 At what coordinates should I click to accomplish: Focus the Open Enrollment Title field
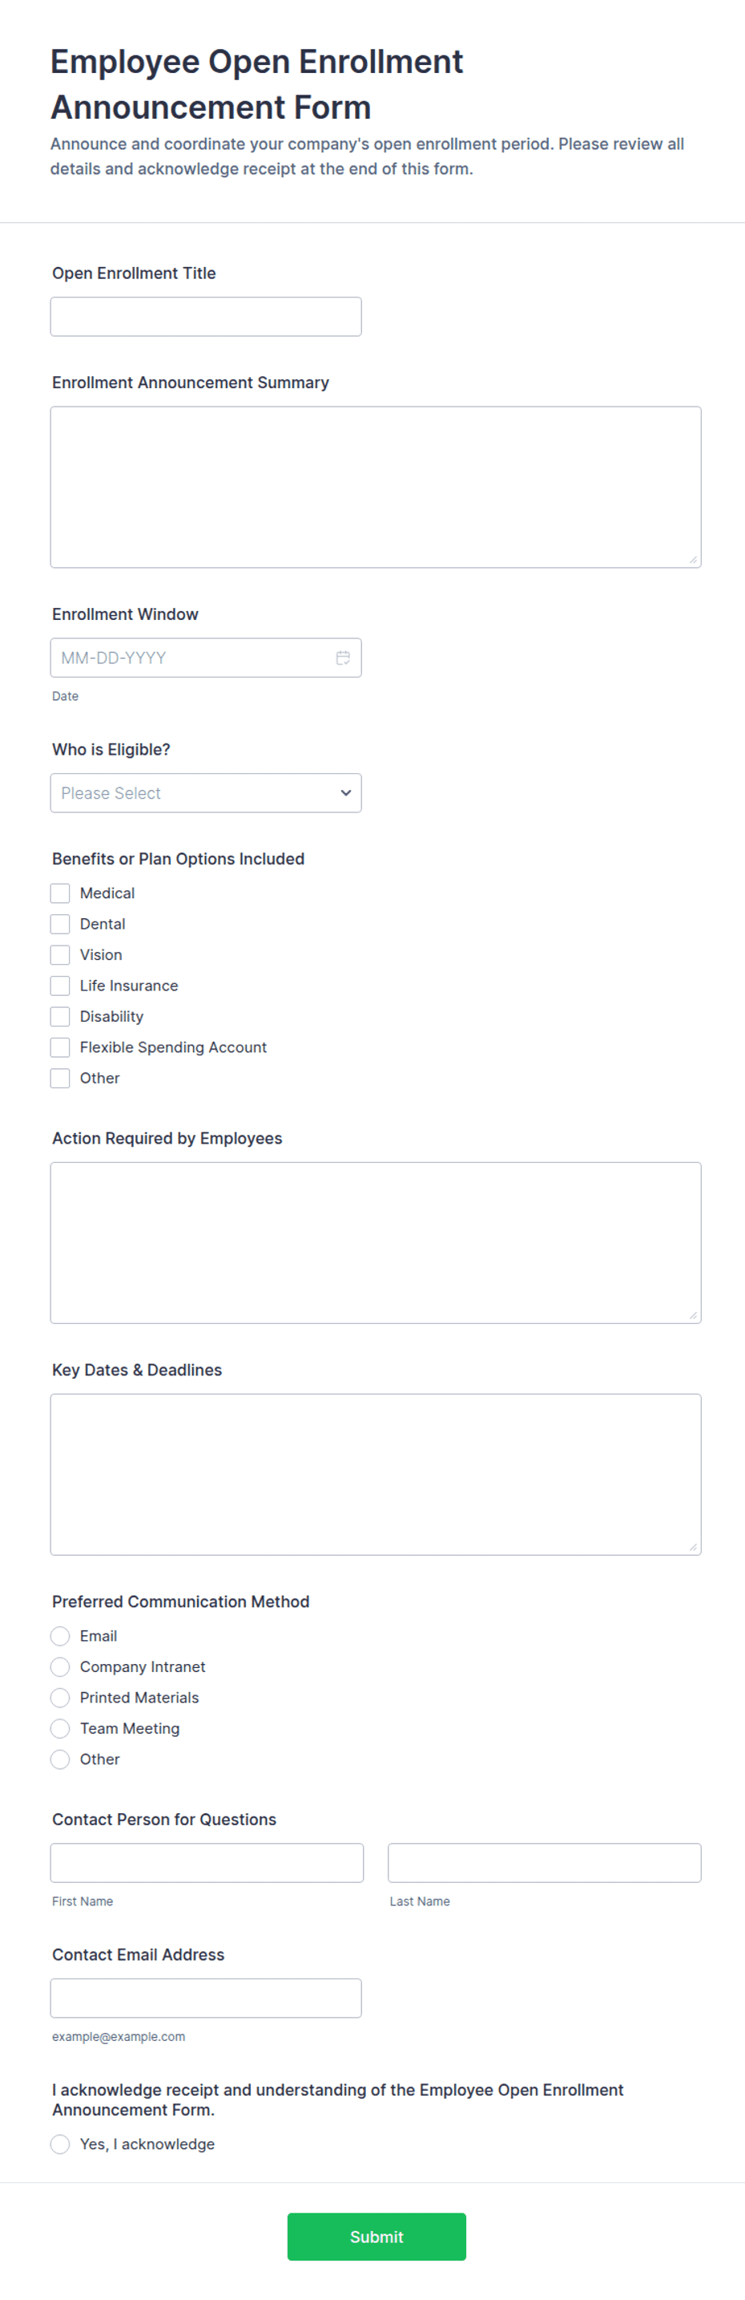click(x=206, y=317)
